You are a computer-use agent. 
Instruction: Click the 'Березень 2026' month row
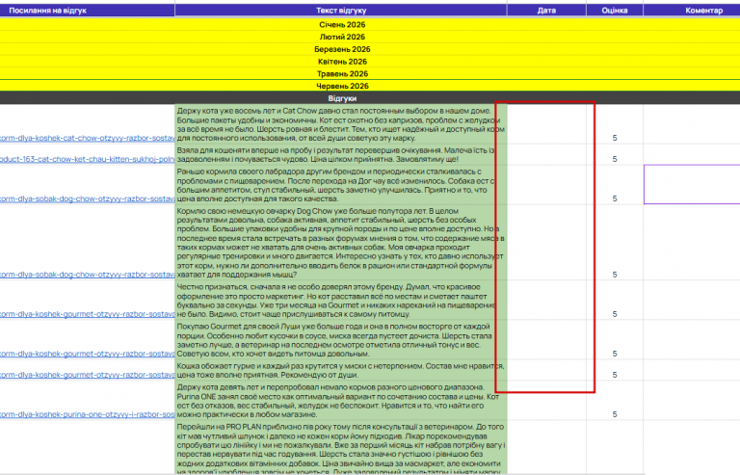370,49
